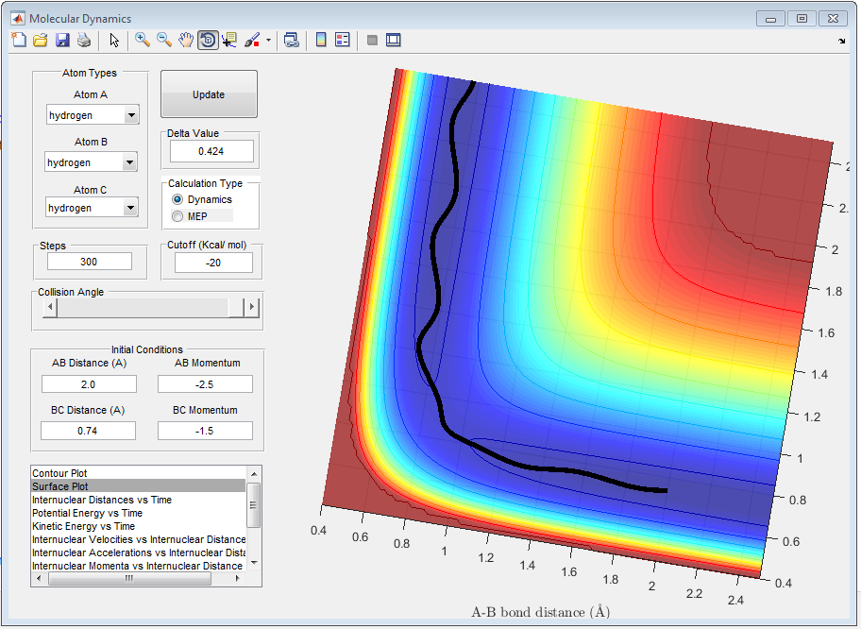
Task: Select Potential Energy vs Time in list
Action: (x=87, y=513)
